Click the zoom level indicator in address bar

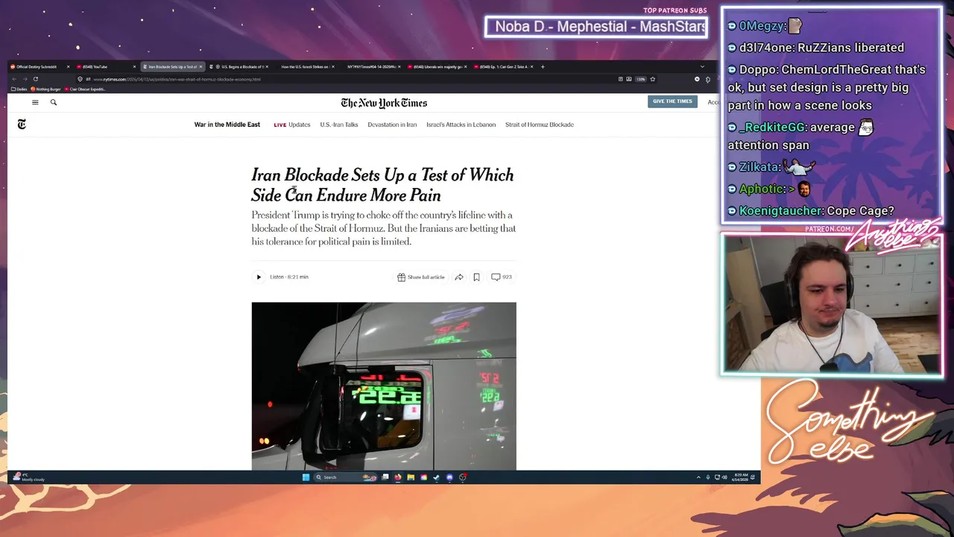pos(640,79)
